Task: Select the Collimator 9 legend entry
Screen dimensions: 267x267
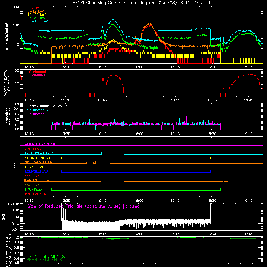Action: point(37,114)
